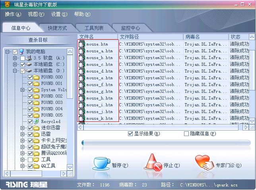This screenshot has height=190, width=256.
Task: Click the FOUND.000 folder icon
Action: tap(36, 77)
